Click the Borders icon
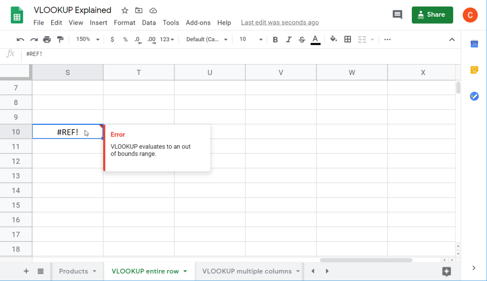 pyautogui.click(x=348, y=39)
